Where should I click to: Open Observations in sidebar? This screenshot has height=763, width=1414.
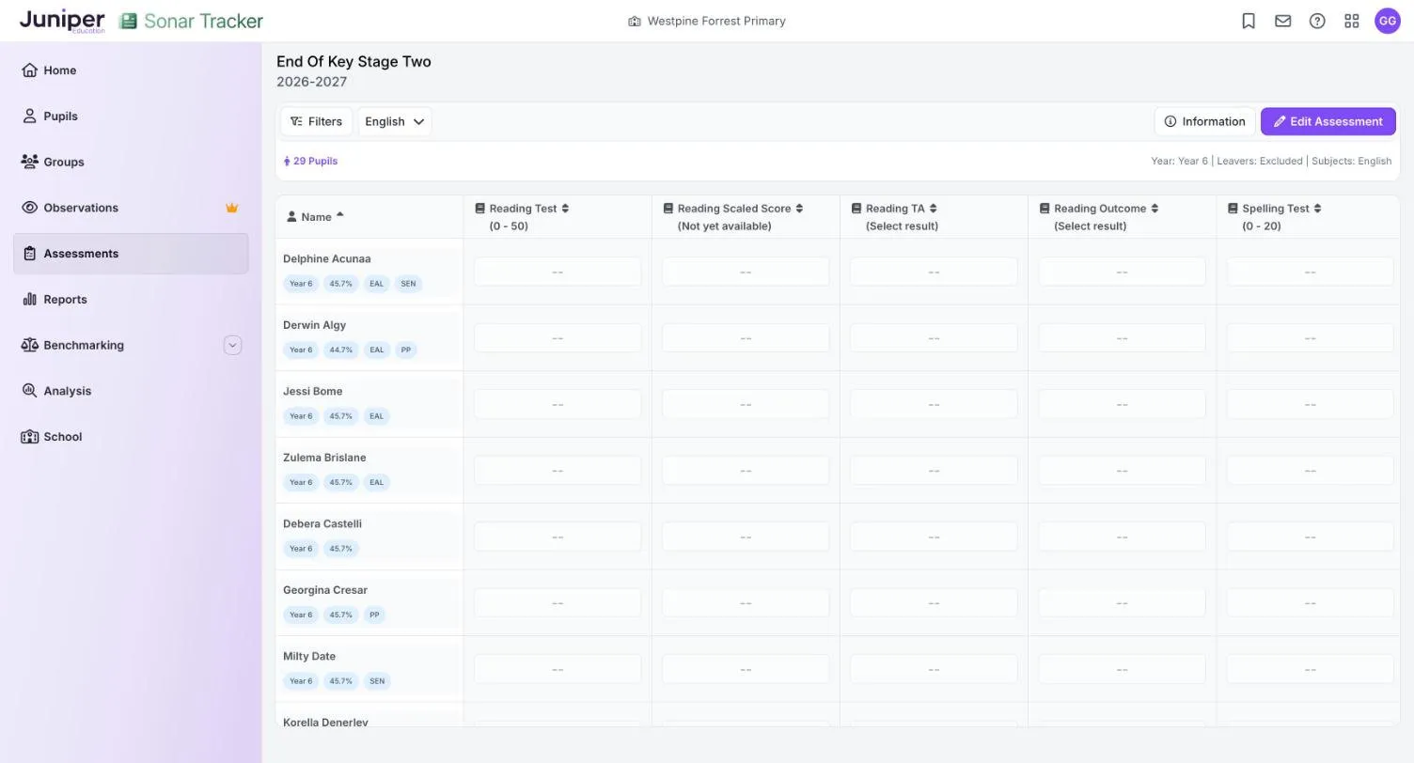pyautogui.click(x=131, y=208)
